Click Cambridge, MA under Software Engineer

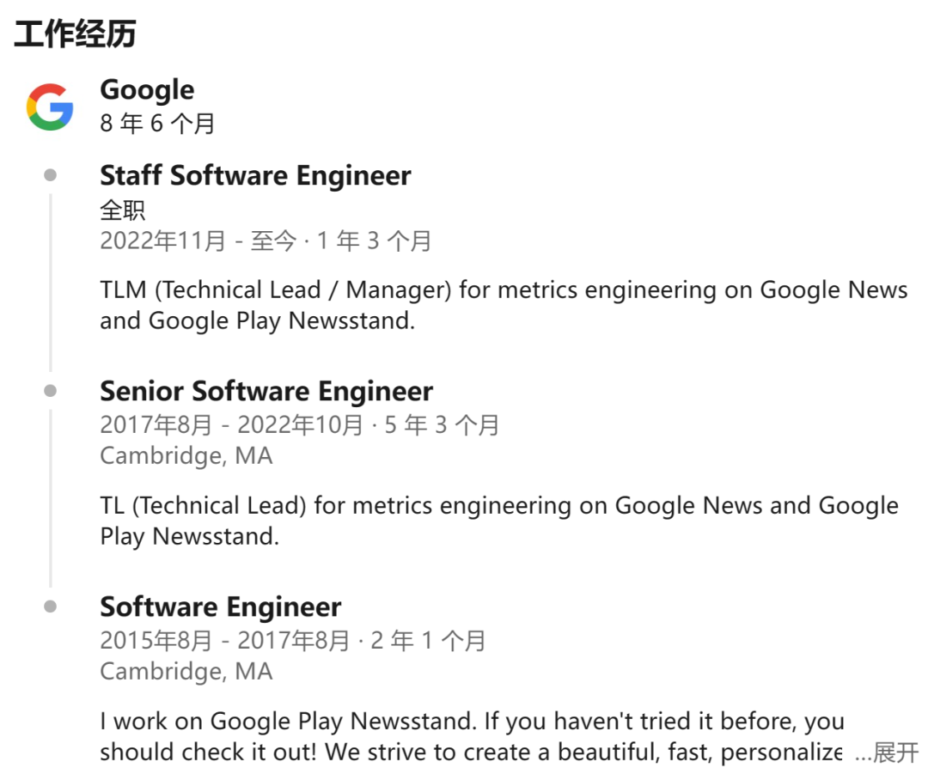click(186, 671)
